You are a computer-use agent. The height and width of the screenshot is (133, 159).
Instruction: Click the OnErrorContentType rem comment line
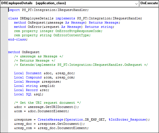[x=52, y=35]
